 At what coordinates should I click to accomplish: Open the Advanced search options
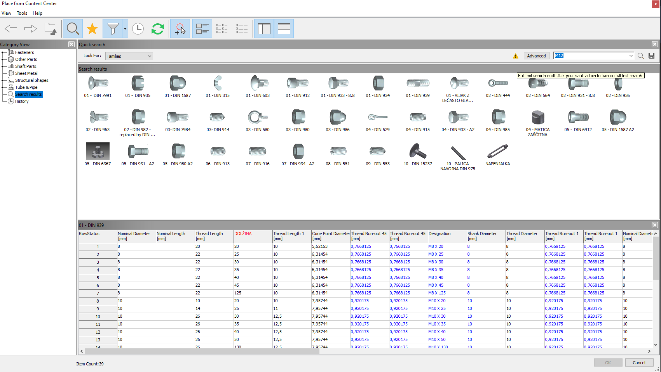pyautogui.click(x=536, y=55)
